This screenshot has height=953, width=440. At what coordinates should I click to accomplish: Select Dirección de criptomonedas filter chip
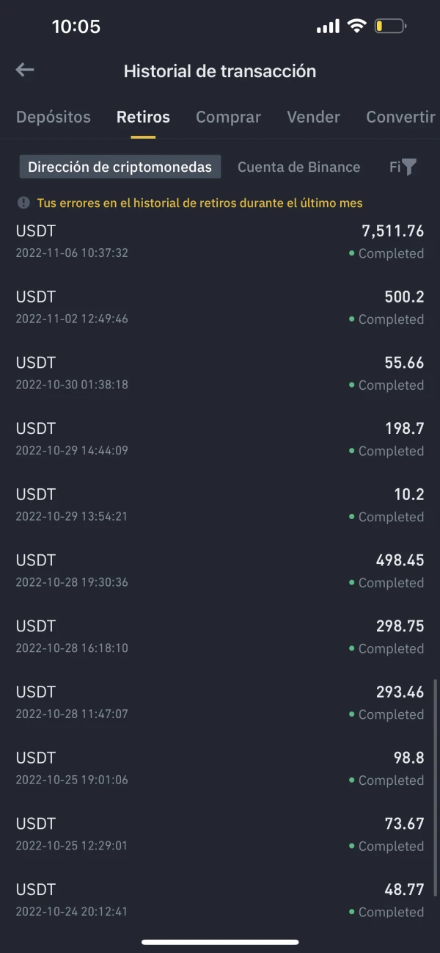pyautogui.click(x=120, y=167)
